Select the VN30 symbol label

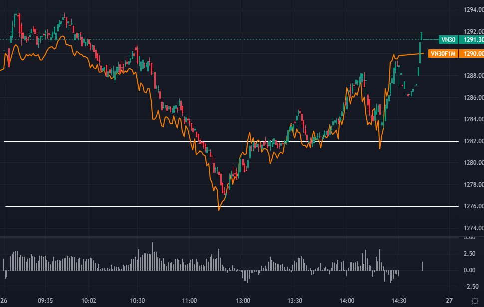(448, 40)
